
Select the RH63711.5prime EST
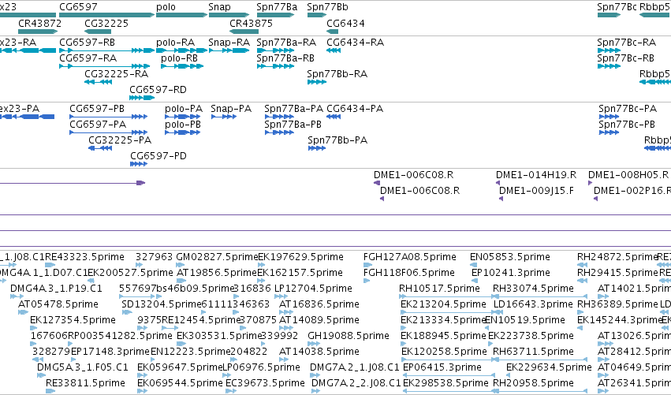[x=540, y=360]
